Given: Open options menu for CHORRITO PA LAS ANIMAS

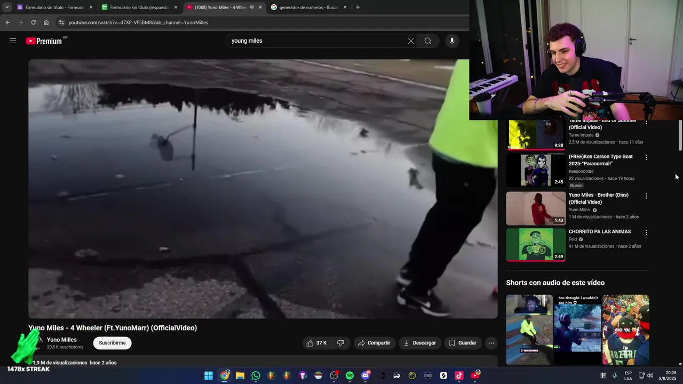Looking at the screenshot, I should pyautogui.click(x=646, y=233).
